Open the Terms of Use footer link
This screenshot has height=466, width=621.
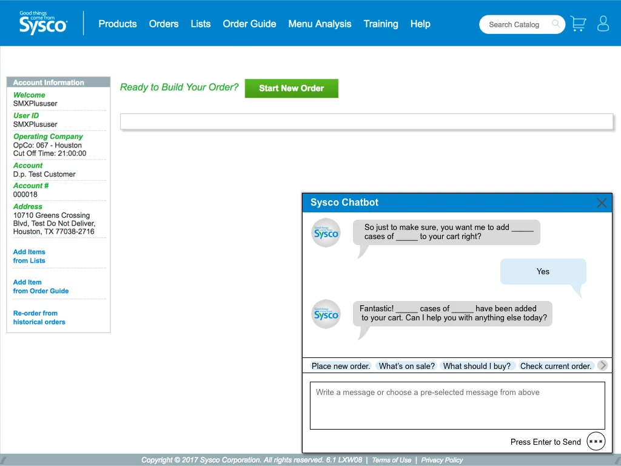pos(392,460)
